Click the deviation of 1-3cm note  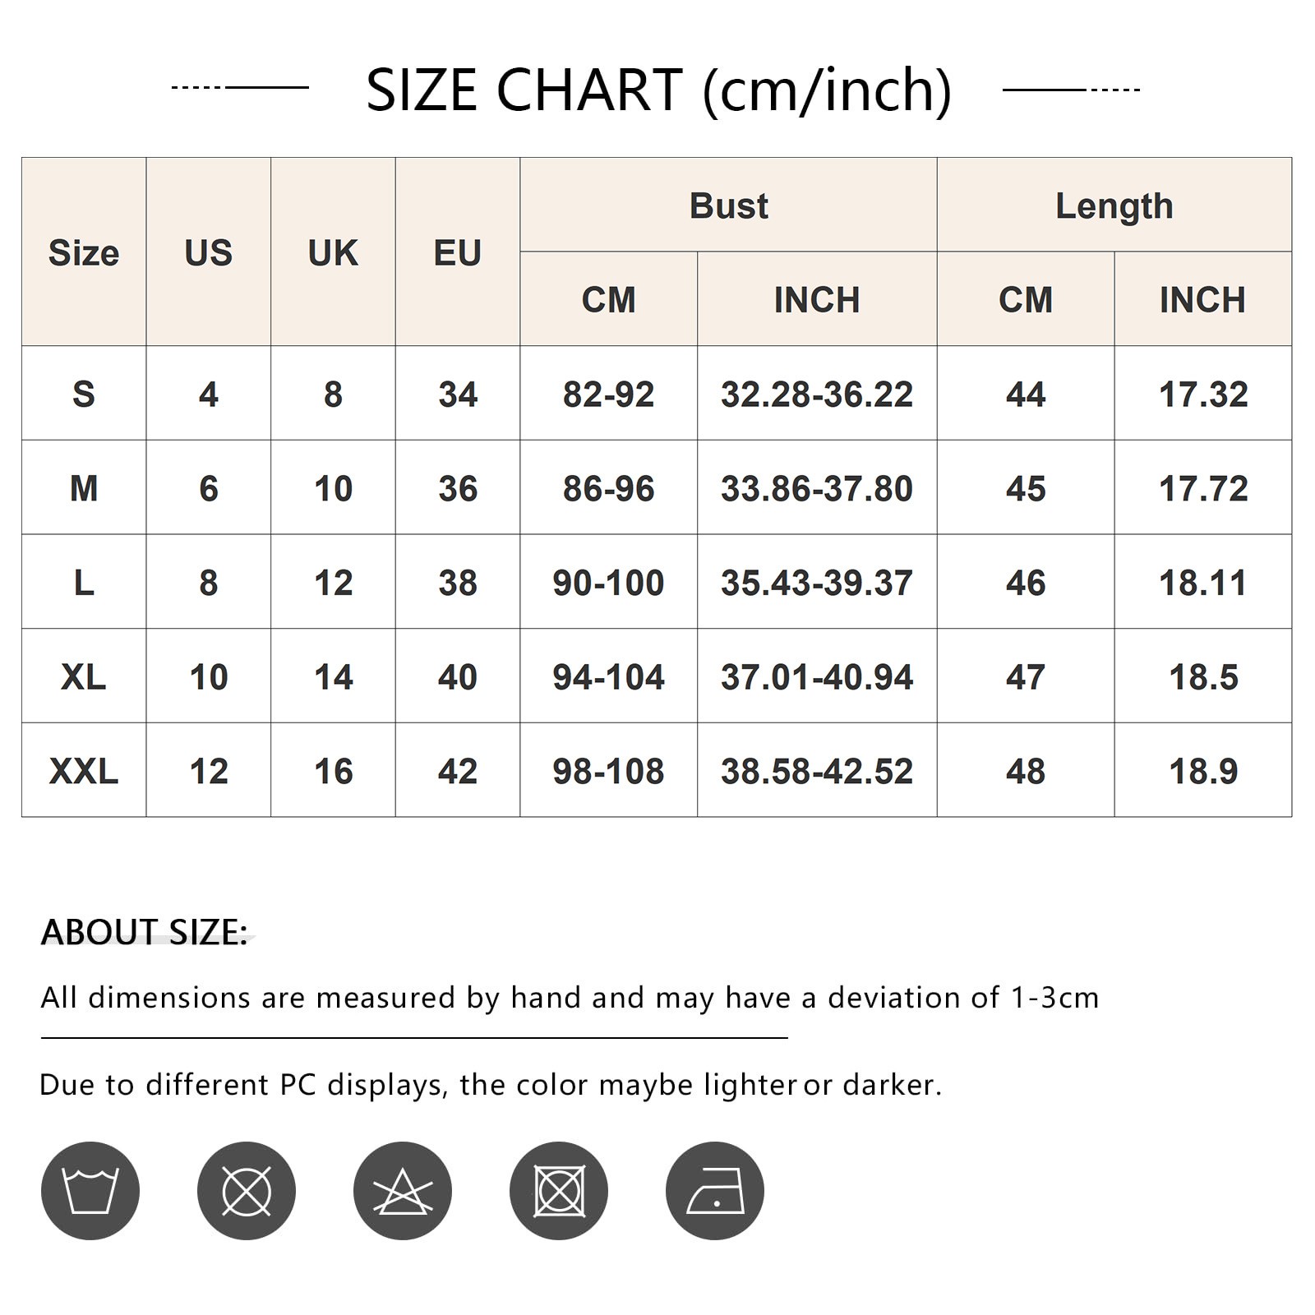(x=570, y=998)
